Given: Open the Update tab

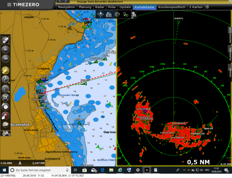Looking at the screenshot, I should (125, 7).
